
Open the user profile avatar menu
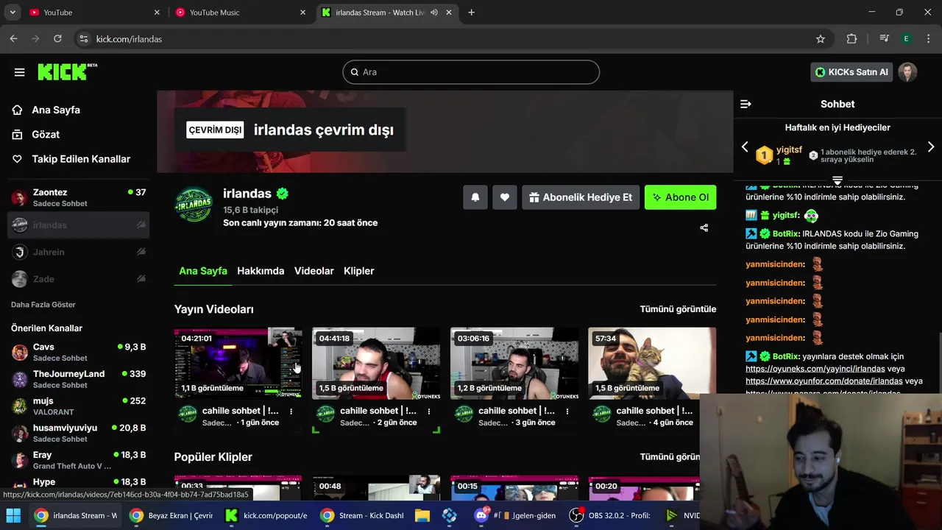tap(907, 72)
